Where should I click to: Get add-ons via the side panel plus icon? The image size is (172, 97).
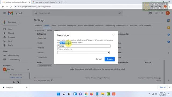coord(169,53)
